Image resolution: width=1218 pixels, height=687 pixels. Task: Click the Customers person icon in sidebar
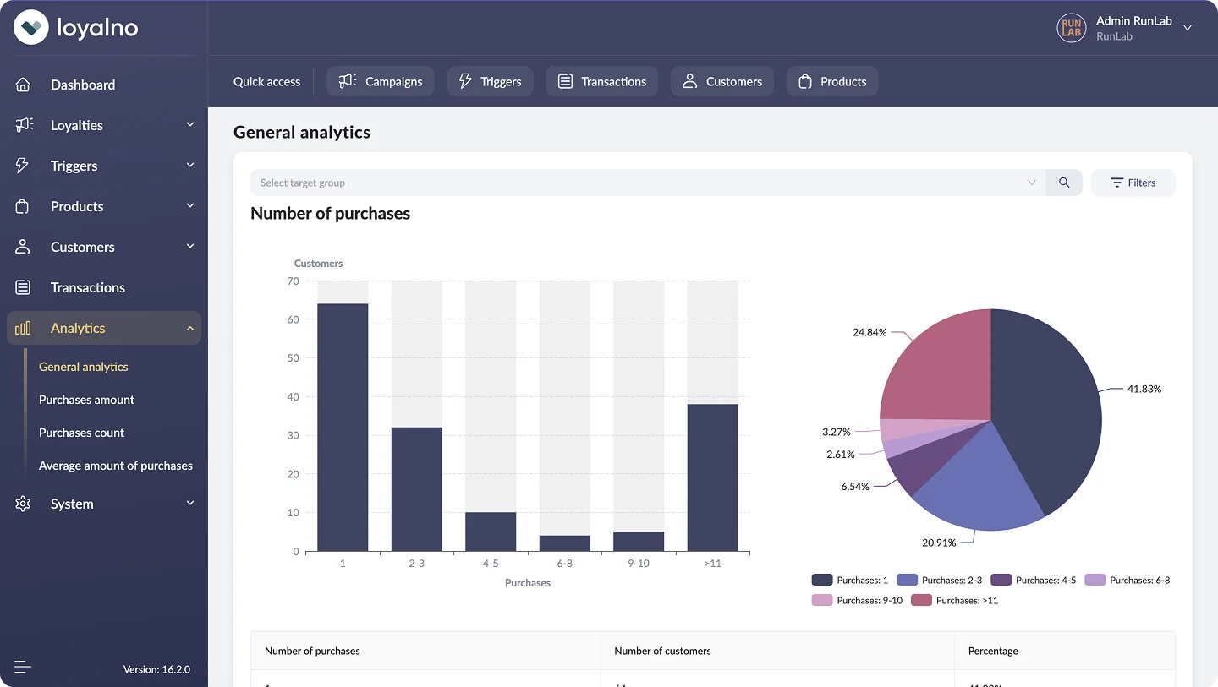click(23, 247)
